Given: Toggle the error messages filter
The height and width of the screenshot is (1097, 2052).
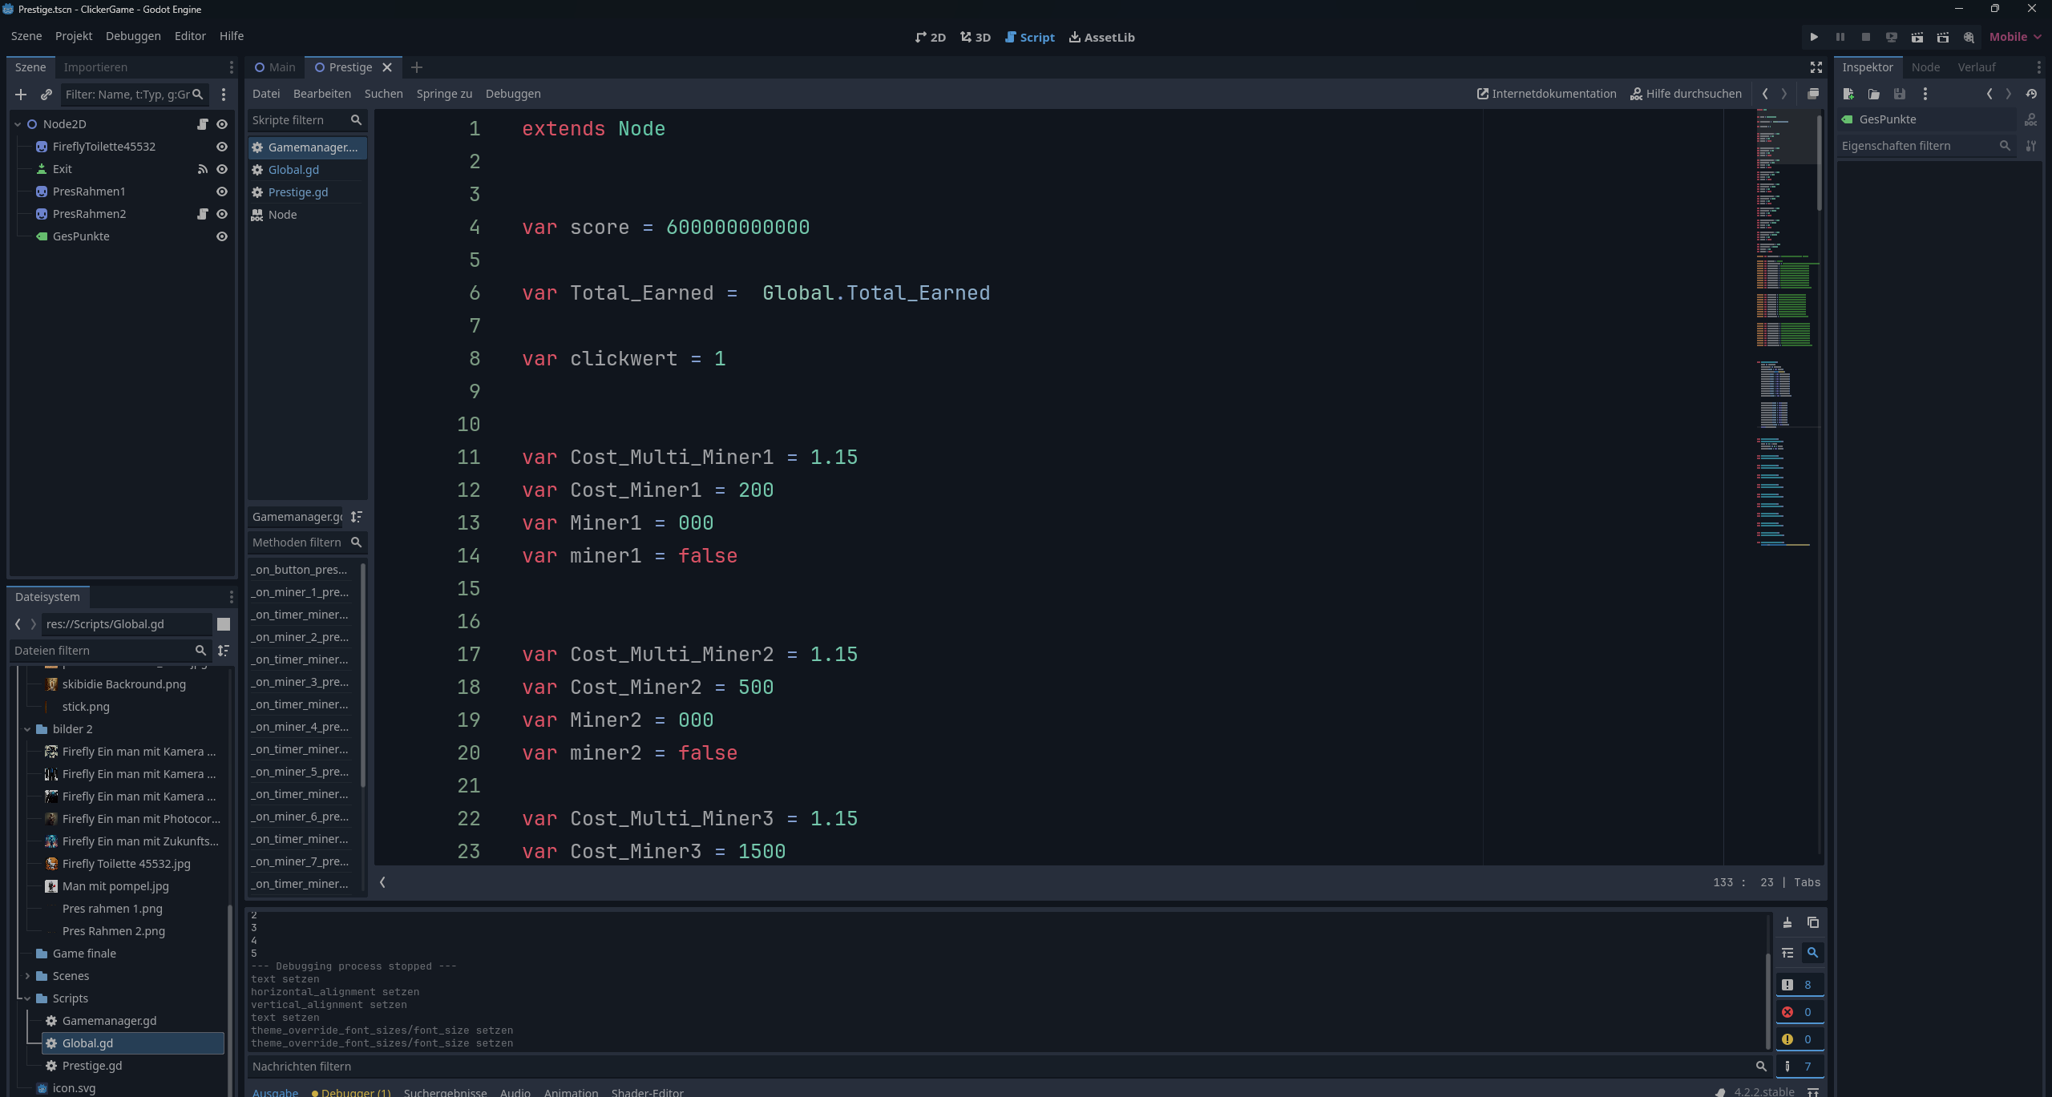Looking at the screenshot, I should pos(1800,1012).
